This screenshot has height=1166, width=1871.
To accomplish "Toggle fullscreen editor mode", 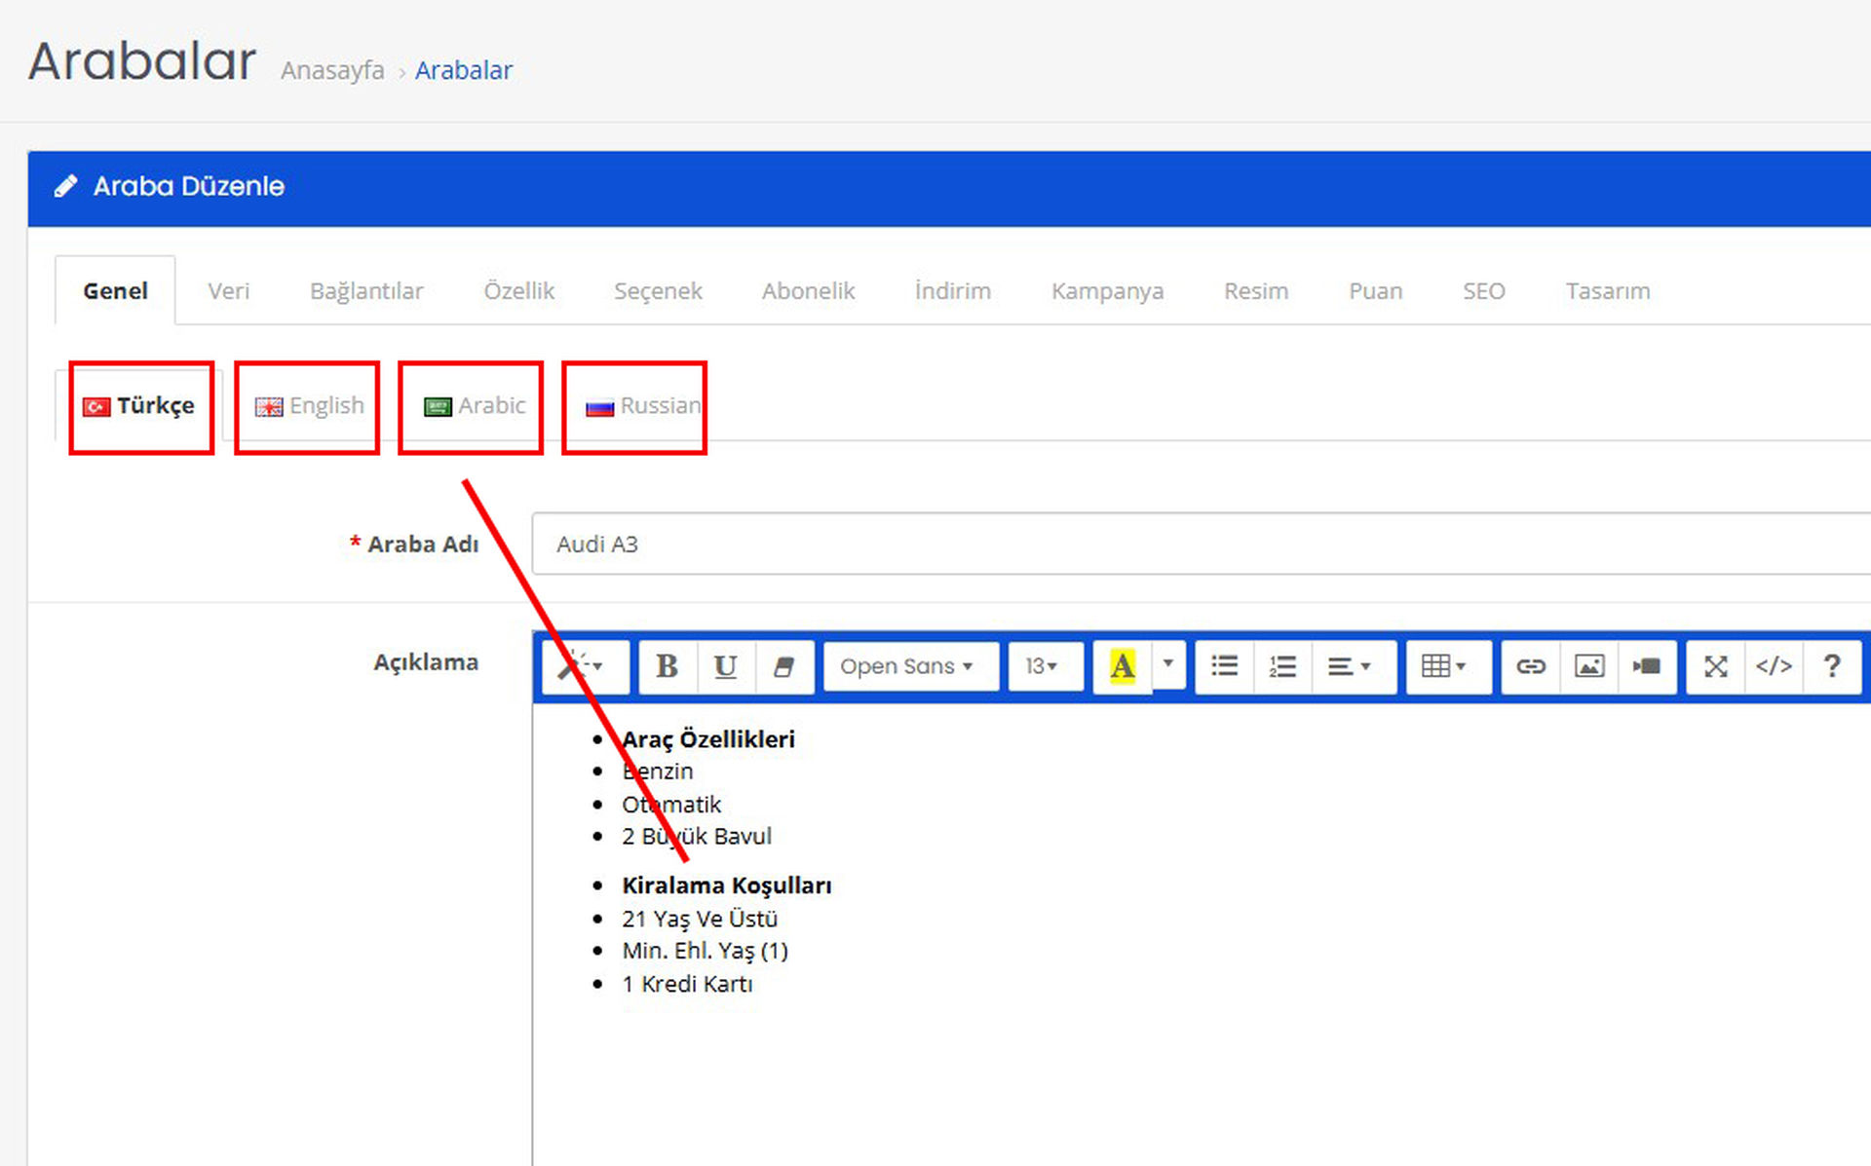I will [x=1715, y=666].
